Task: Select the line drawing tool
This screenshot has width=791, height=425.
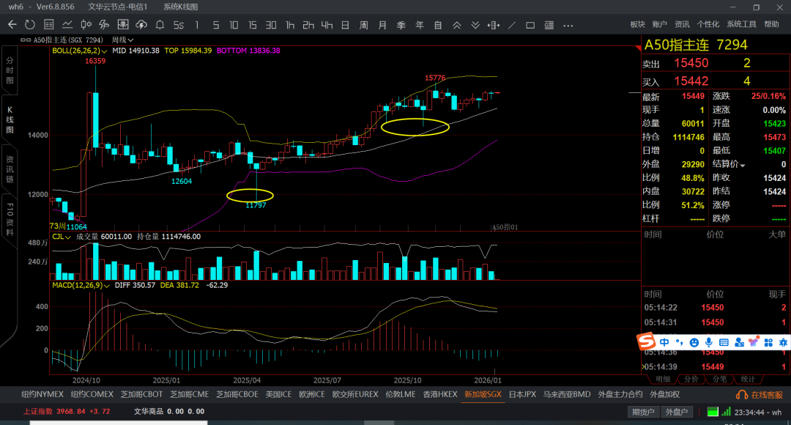Action: click(x=512, y=25)
